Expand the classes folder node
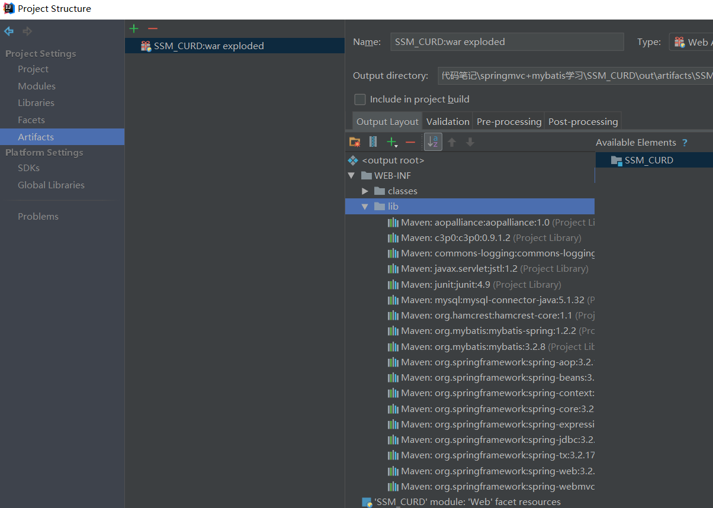The image size is (713, 508). tap(365, 191)
